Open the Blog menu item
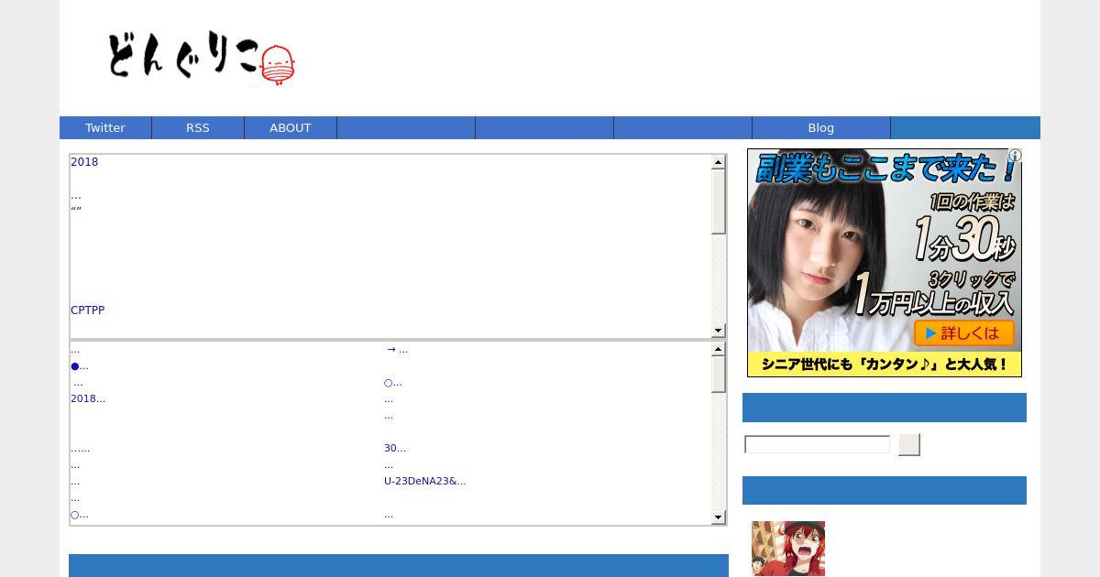 click(821, 128)
